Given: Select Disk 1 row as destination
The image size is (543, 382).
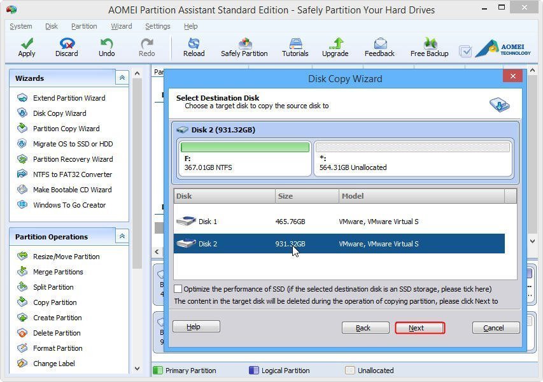Looking at the screenshot, I should pos(339,222).
